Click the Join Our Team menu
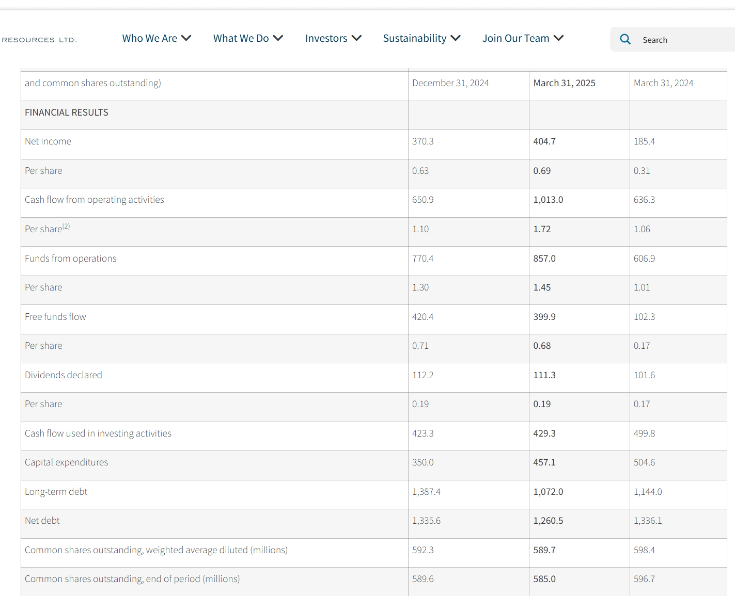Viewport: 735px width, 596px height. coord(515,38)
